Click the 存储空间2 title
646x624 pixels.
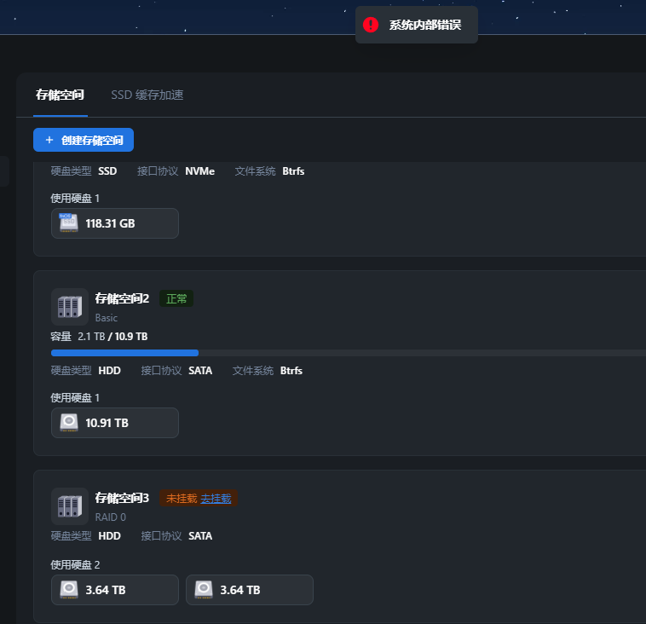pos(122,298)
